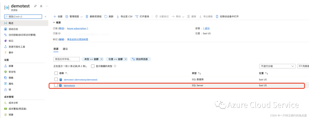The width and height of the screenshot is (309, 118).
Task: Open the 列表视图 selector
Action: click(x=303, y=66)
